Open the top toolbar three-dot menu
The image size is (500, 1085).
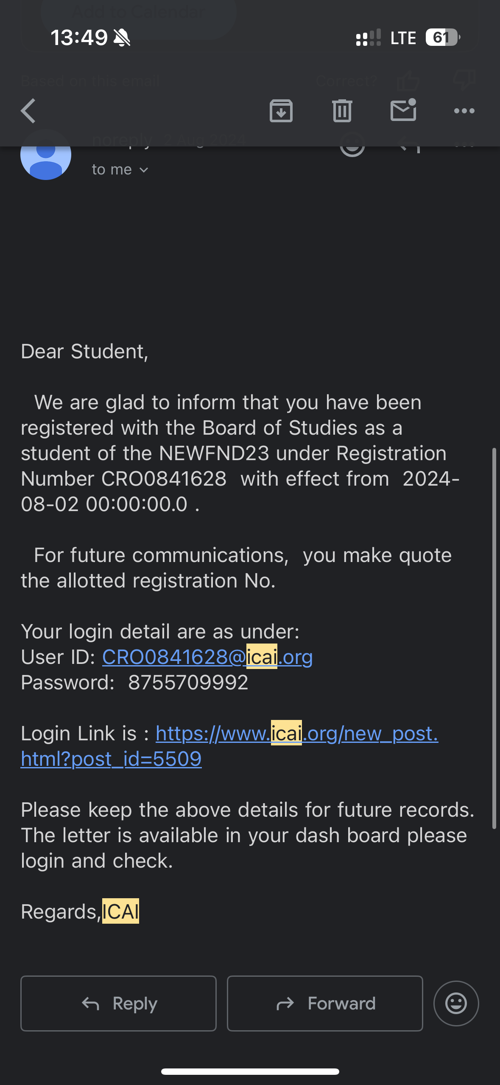pos(464,111)
